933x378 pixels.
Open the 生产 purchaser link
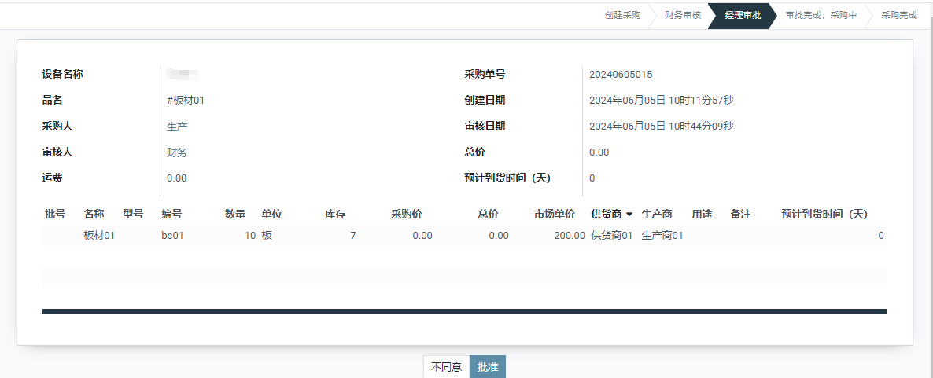pyautogui.click(x=177, y=127)
